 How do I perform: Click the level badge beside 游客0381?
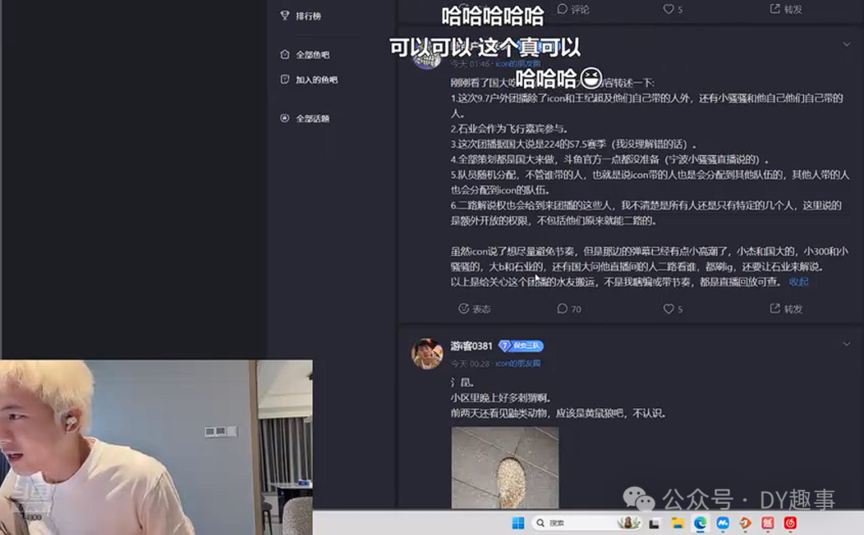(521, 346)
